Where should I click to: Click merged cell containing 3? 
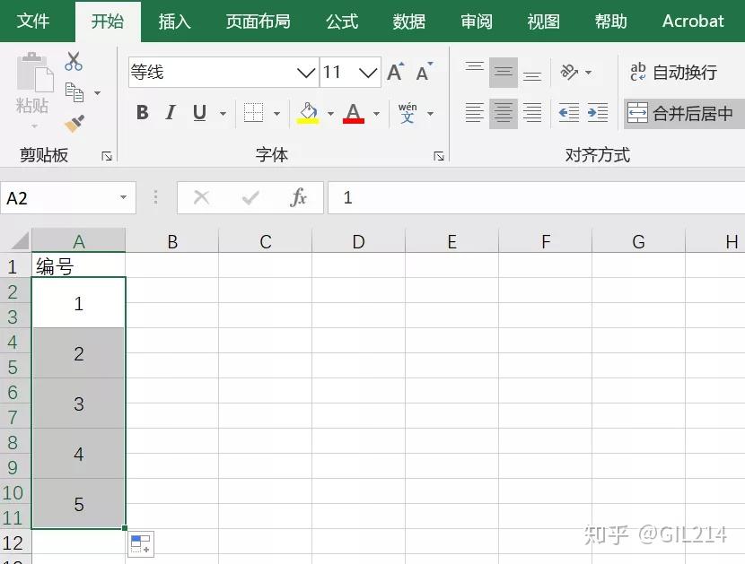tap(78, 403)
